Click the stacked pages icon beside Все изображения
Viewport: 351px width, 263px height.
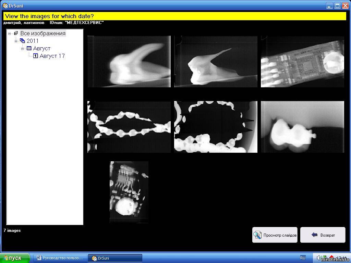pyautogui.click(x=16, y=34)
